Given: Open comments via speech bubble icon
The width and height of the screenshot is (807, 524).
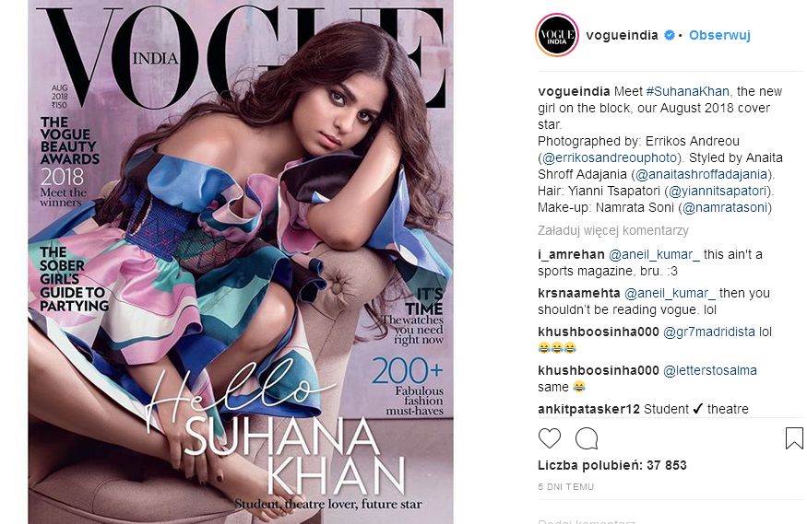Looking at the screenshot, I should (587, 438).
